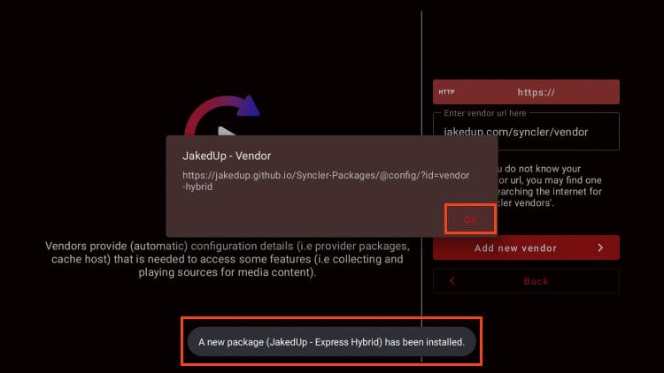The width and height of the screenshot is (664, 373).
Task: Go Back to the previous screen
Action: pyautogui.click(x=526, y=281)
